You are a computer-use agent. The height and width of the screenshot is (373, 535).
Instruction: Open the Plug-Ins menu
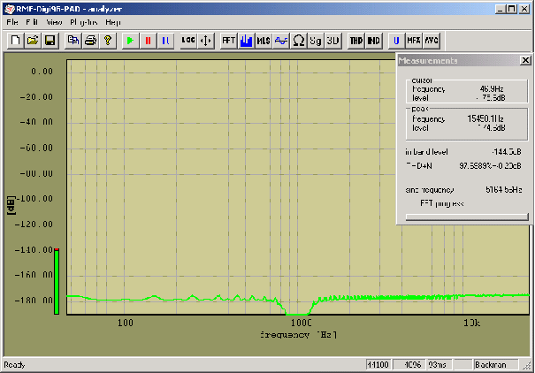click(83, 20)
